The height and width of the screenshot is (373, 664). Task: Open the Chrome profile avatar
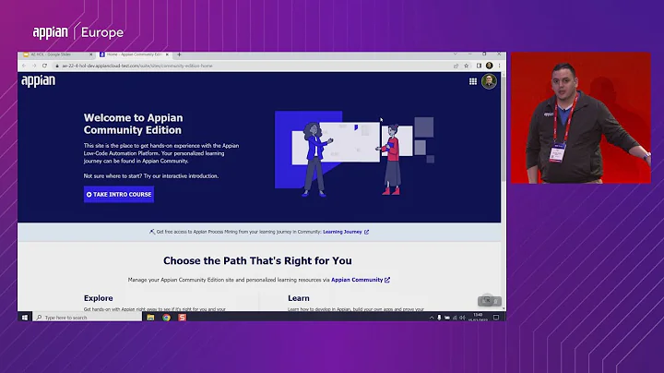pos(490,66)
